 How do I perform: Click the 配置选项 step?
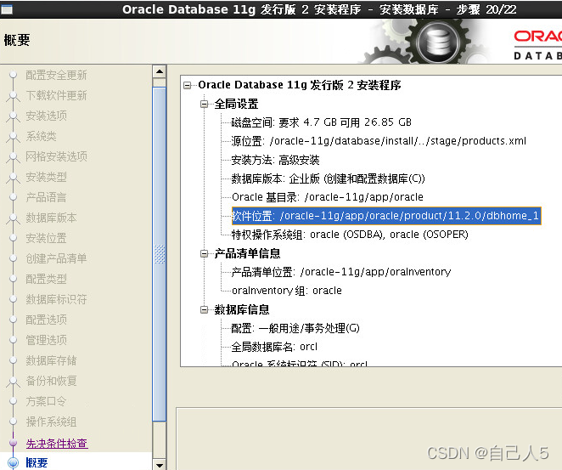coord(46,320)
